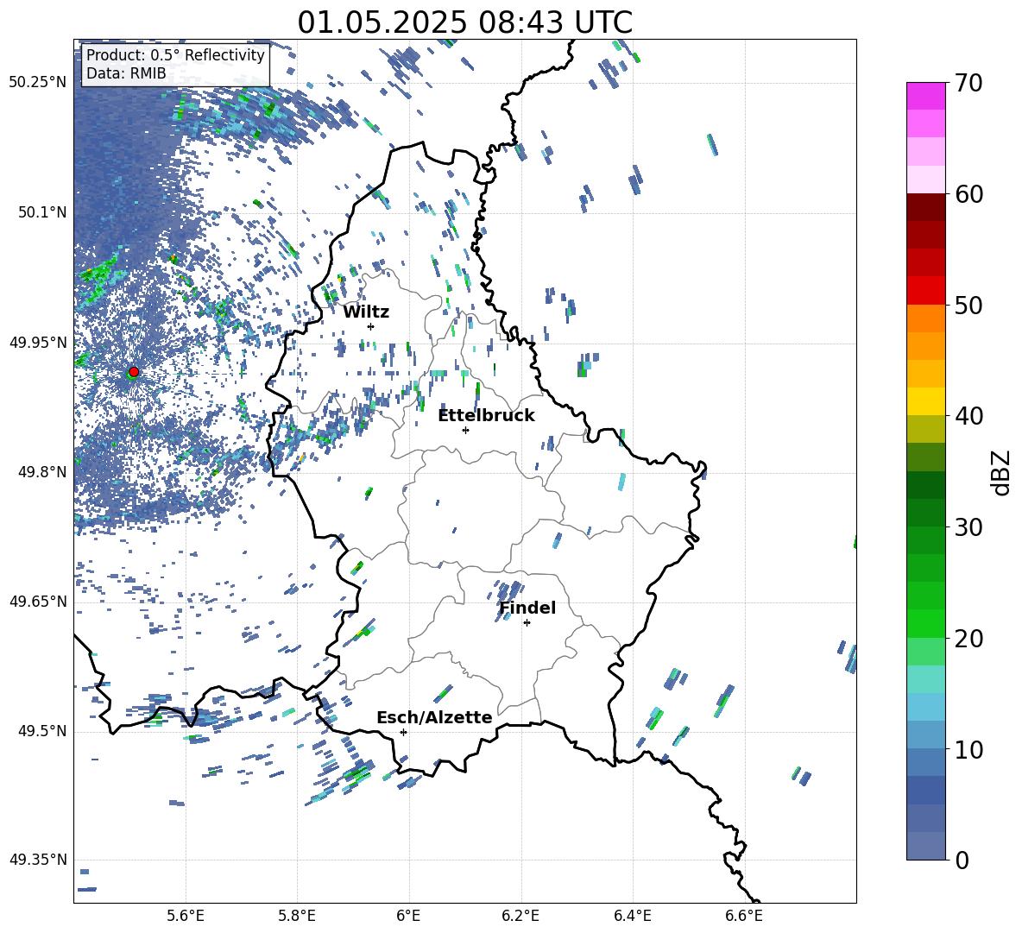
Task: Click the latitude label 50.25°N
Action: click(x=38, y=83)
